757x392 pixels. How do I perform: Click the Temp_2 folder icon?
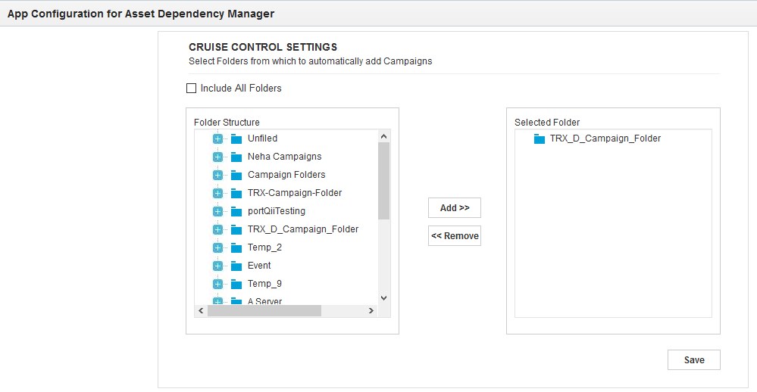point(236,248)
